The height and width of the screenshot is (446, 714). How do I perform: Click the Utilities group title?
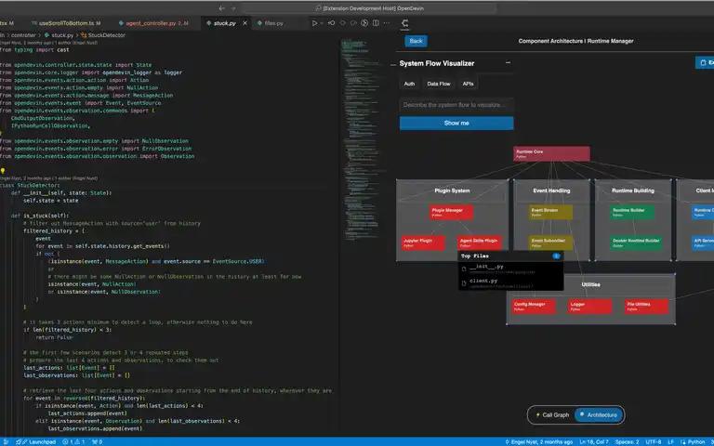(590, 284)
